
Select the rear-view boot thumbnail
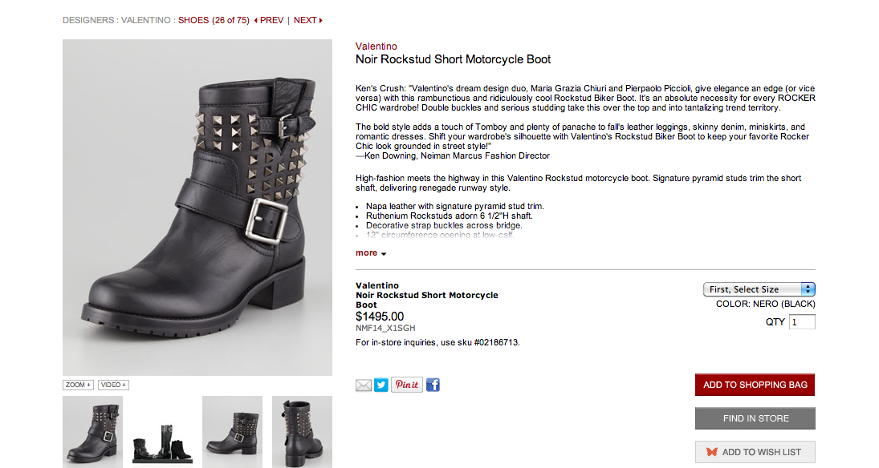tap(302, 432)
